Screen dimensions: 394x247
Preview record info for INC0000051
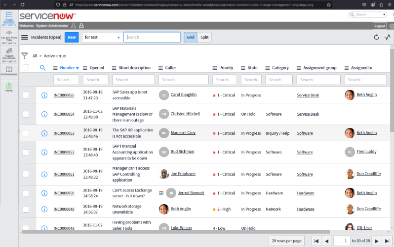point(44,174)
